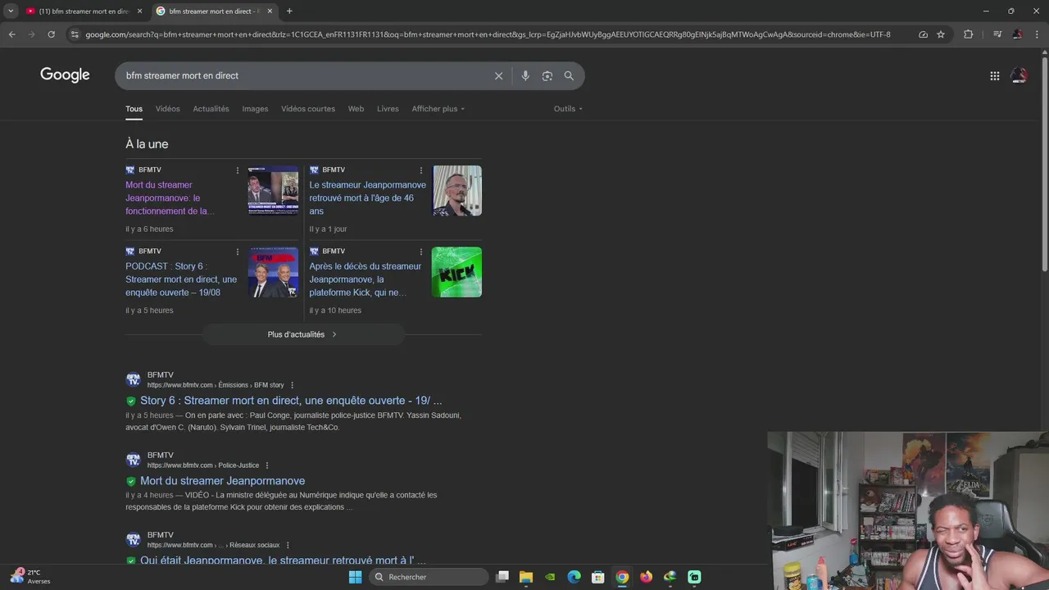Select the Actualités search tab
Image resolution: width=1049 pixels, height=590 pixels.
click(x=211, y=109)
